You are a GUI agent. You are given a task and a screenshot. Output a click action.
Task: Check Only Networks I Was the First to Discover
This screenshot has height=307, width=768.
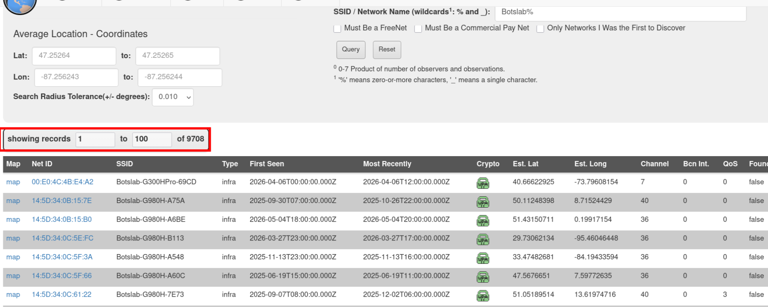click(540, 29)
